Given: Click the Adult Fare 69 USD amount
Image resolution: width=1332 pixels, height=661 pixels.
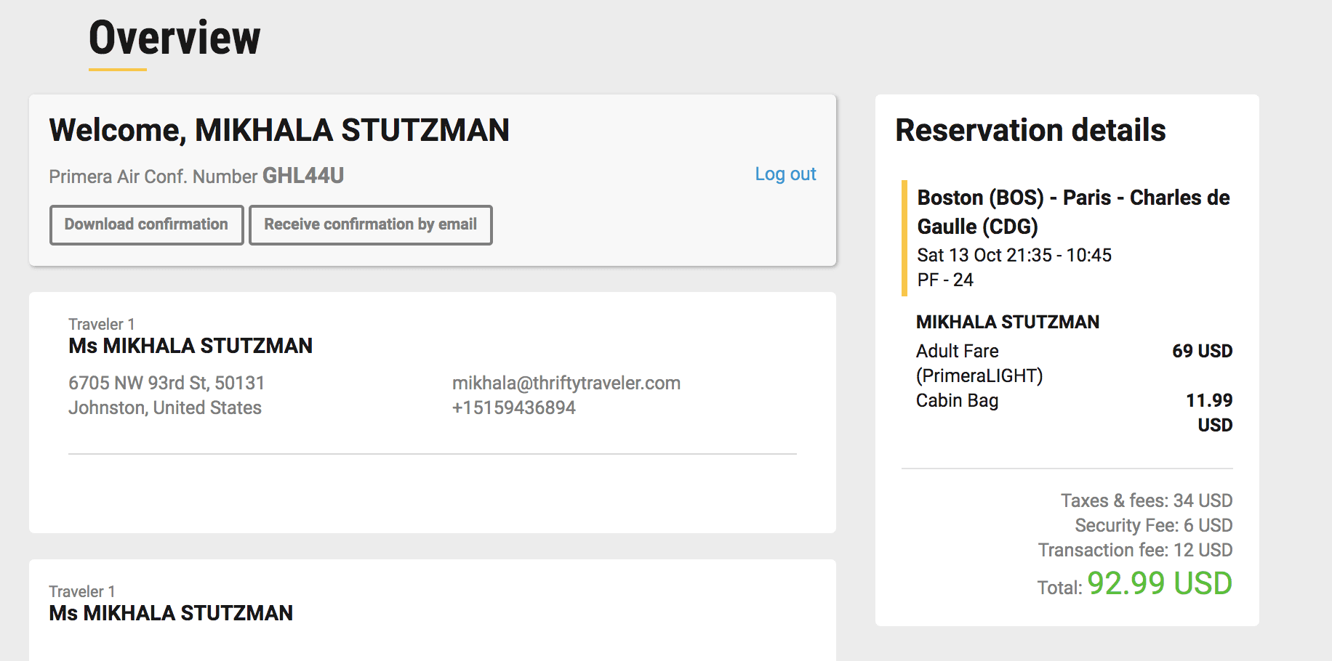Looking at the screenshot, I should point(1202,351).
